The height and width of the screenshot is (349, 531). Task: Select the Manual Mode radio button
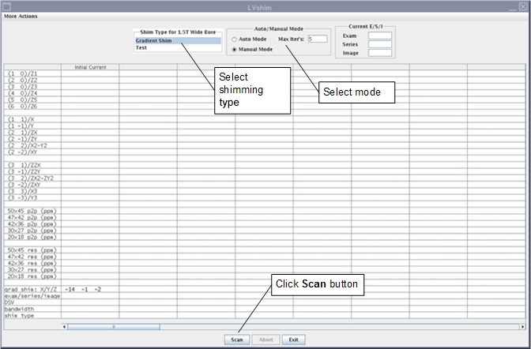(235, 49)
